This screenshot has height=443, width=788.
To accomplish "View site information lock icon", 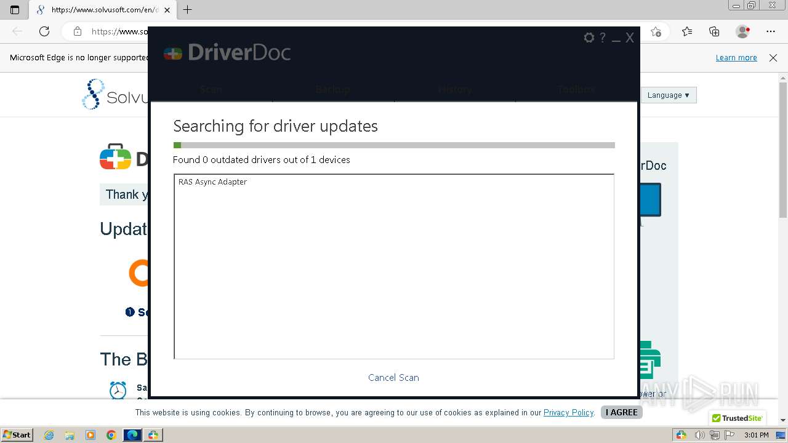I will click(78, 31).
